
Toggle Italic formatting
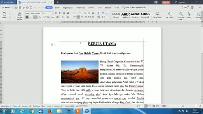click(x=31, y=17)
